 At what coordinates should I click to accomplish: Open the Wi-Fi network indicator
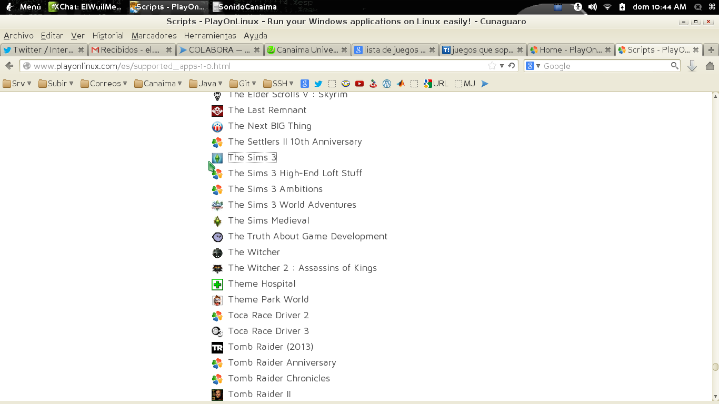pos(607,7)
